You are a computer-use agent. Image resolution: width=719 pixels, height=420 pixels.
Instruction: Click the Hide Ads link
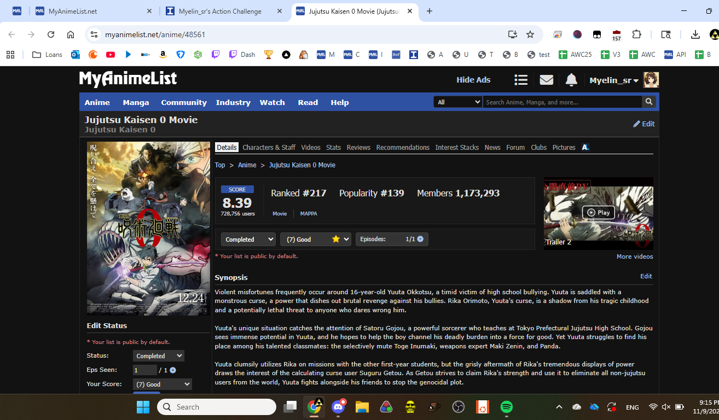473,80
